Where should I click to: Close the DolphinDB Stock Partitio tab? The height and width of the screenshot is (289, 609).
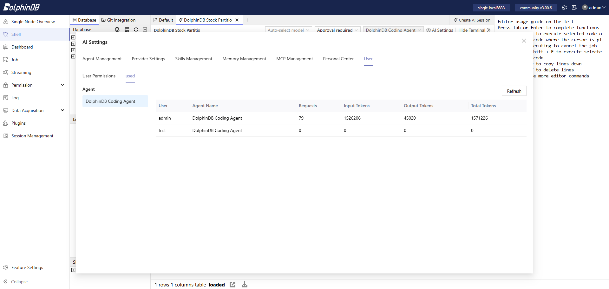237,20
